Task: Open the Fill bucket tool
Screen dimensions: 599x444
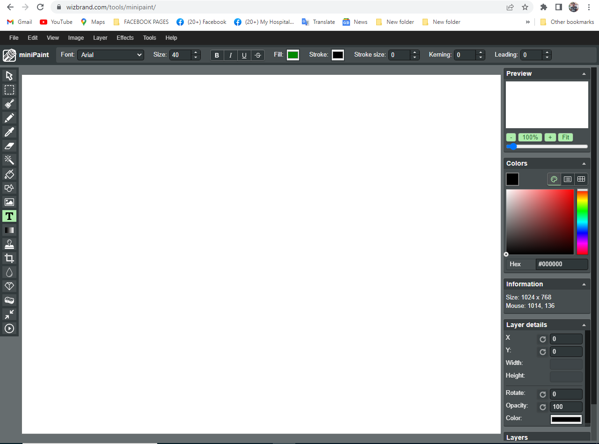Action: coord(9,174)
